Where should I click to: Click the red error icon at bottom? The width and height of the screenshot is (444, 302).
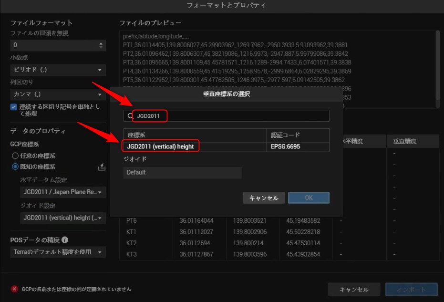coord(14,289)
